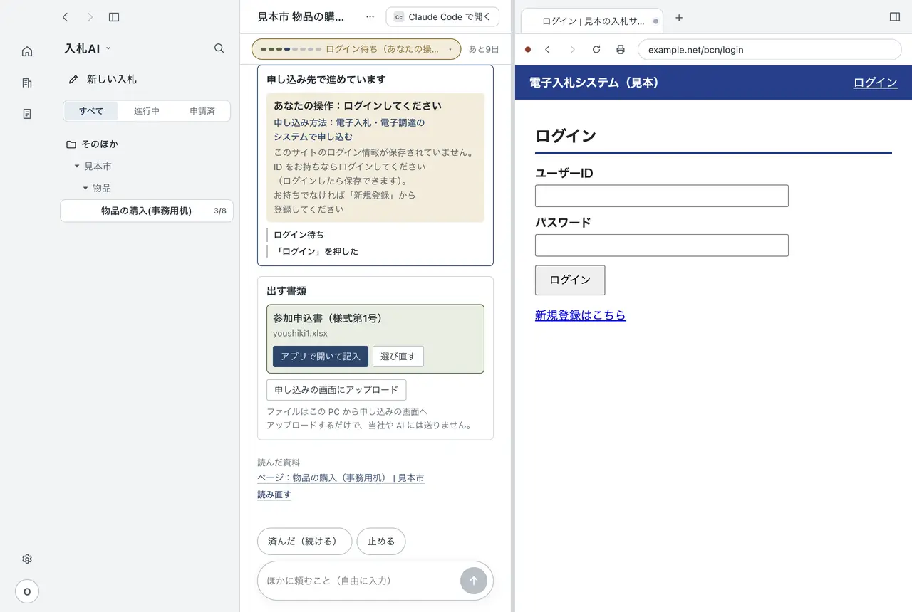Switch to the 申請済 filter tab

coord(202,111)
